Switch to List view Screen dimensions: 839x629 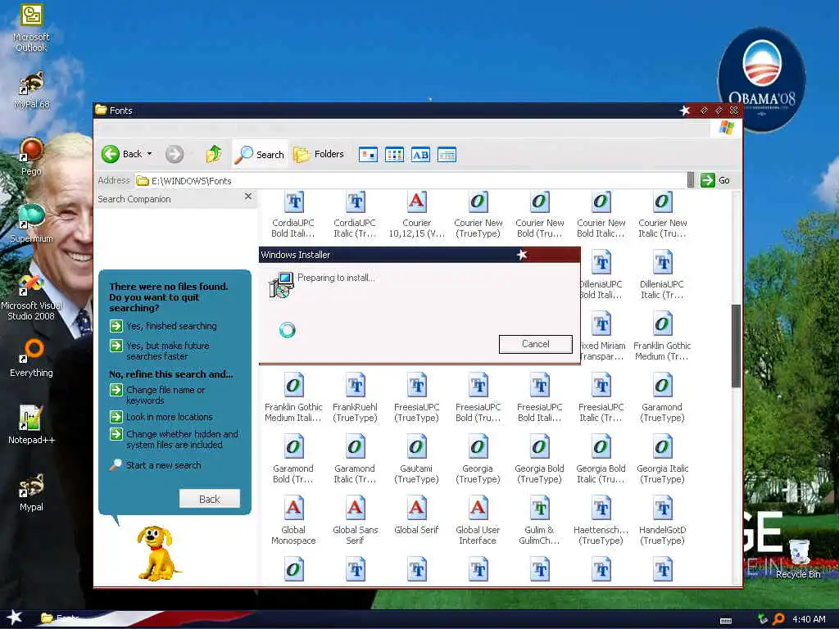click(394, 155)
